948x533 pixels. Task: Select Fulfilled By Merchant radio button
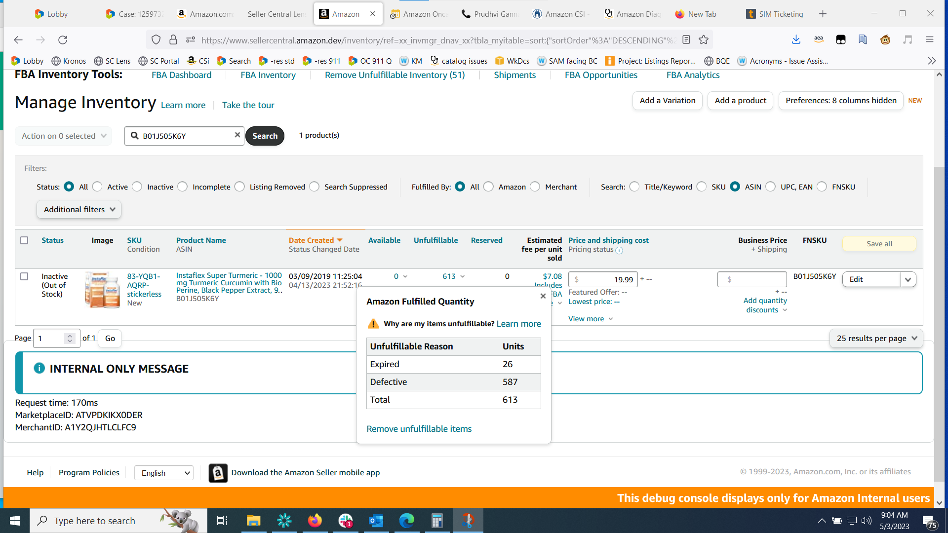[x=535, y=187]
